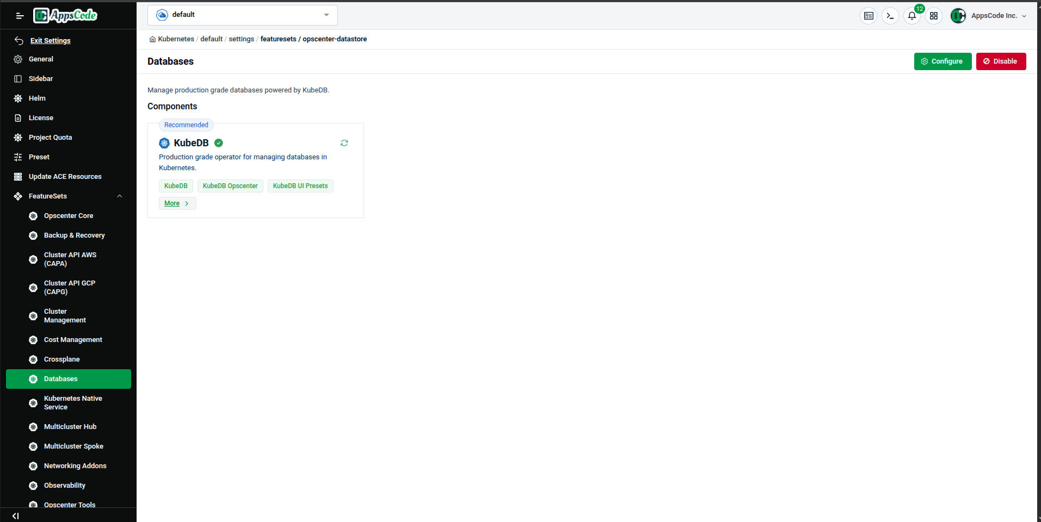Screen dimensions: 1041x522
Task: Click the Configure button
Action: click(x=942, y=61)
